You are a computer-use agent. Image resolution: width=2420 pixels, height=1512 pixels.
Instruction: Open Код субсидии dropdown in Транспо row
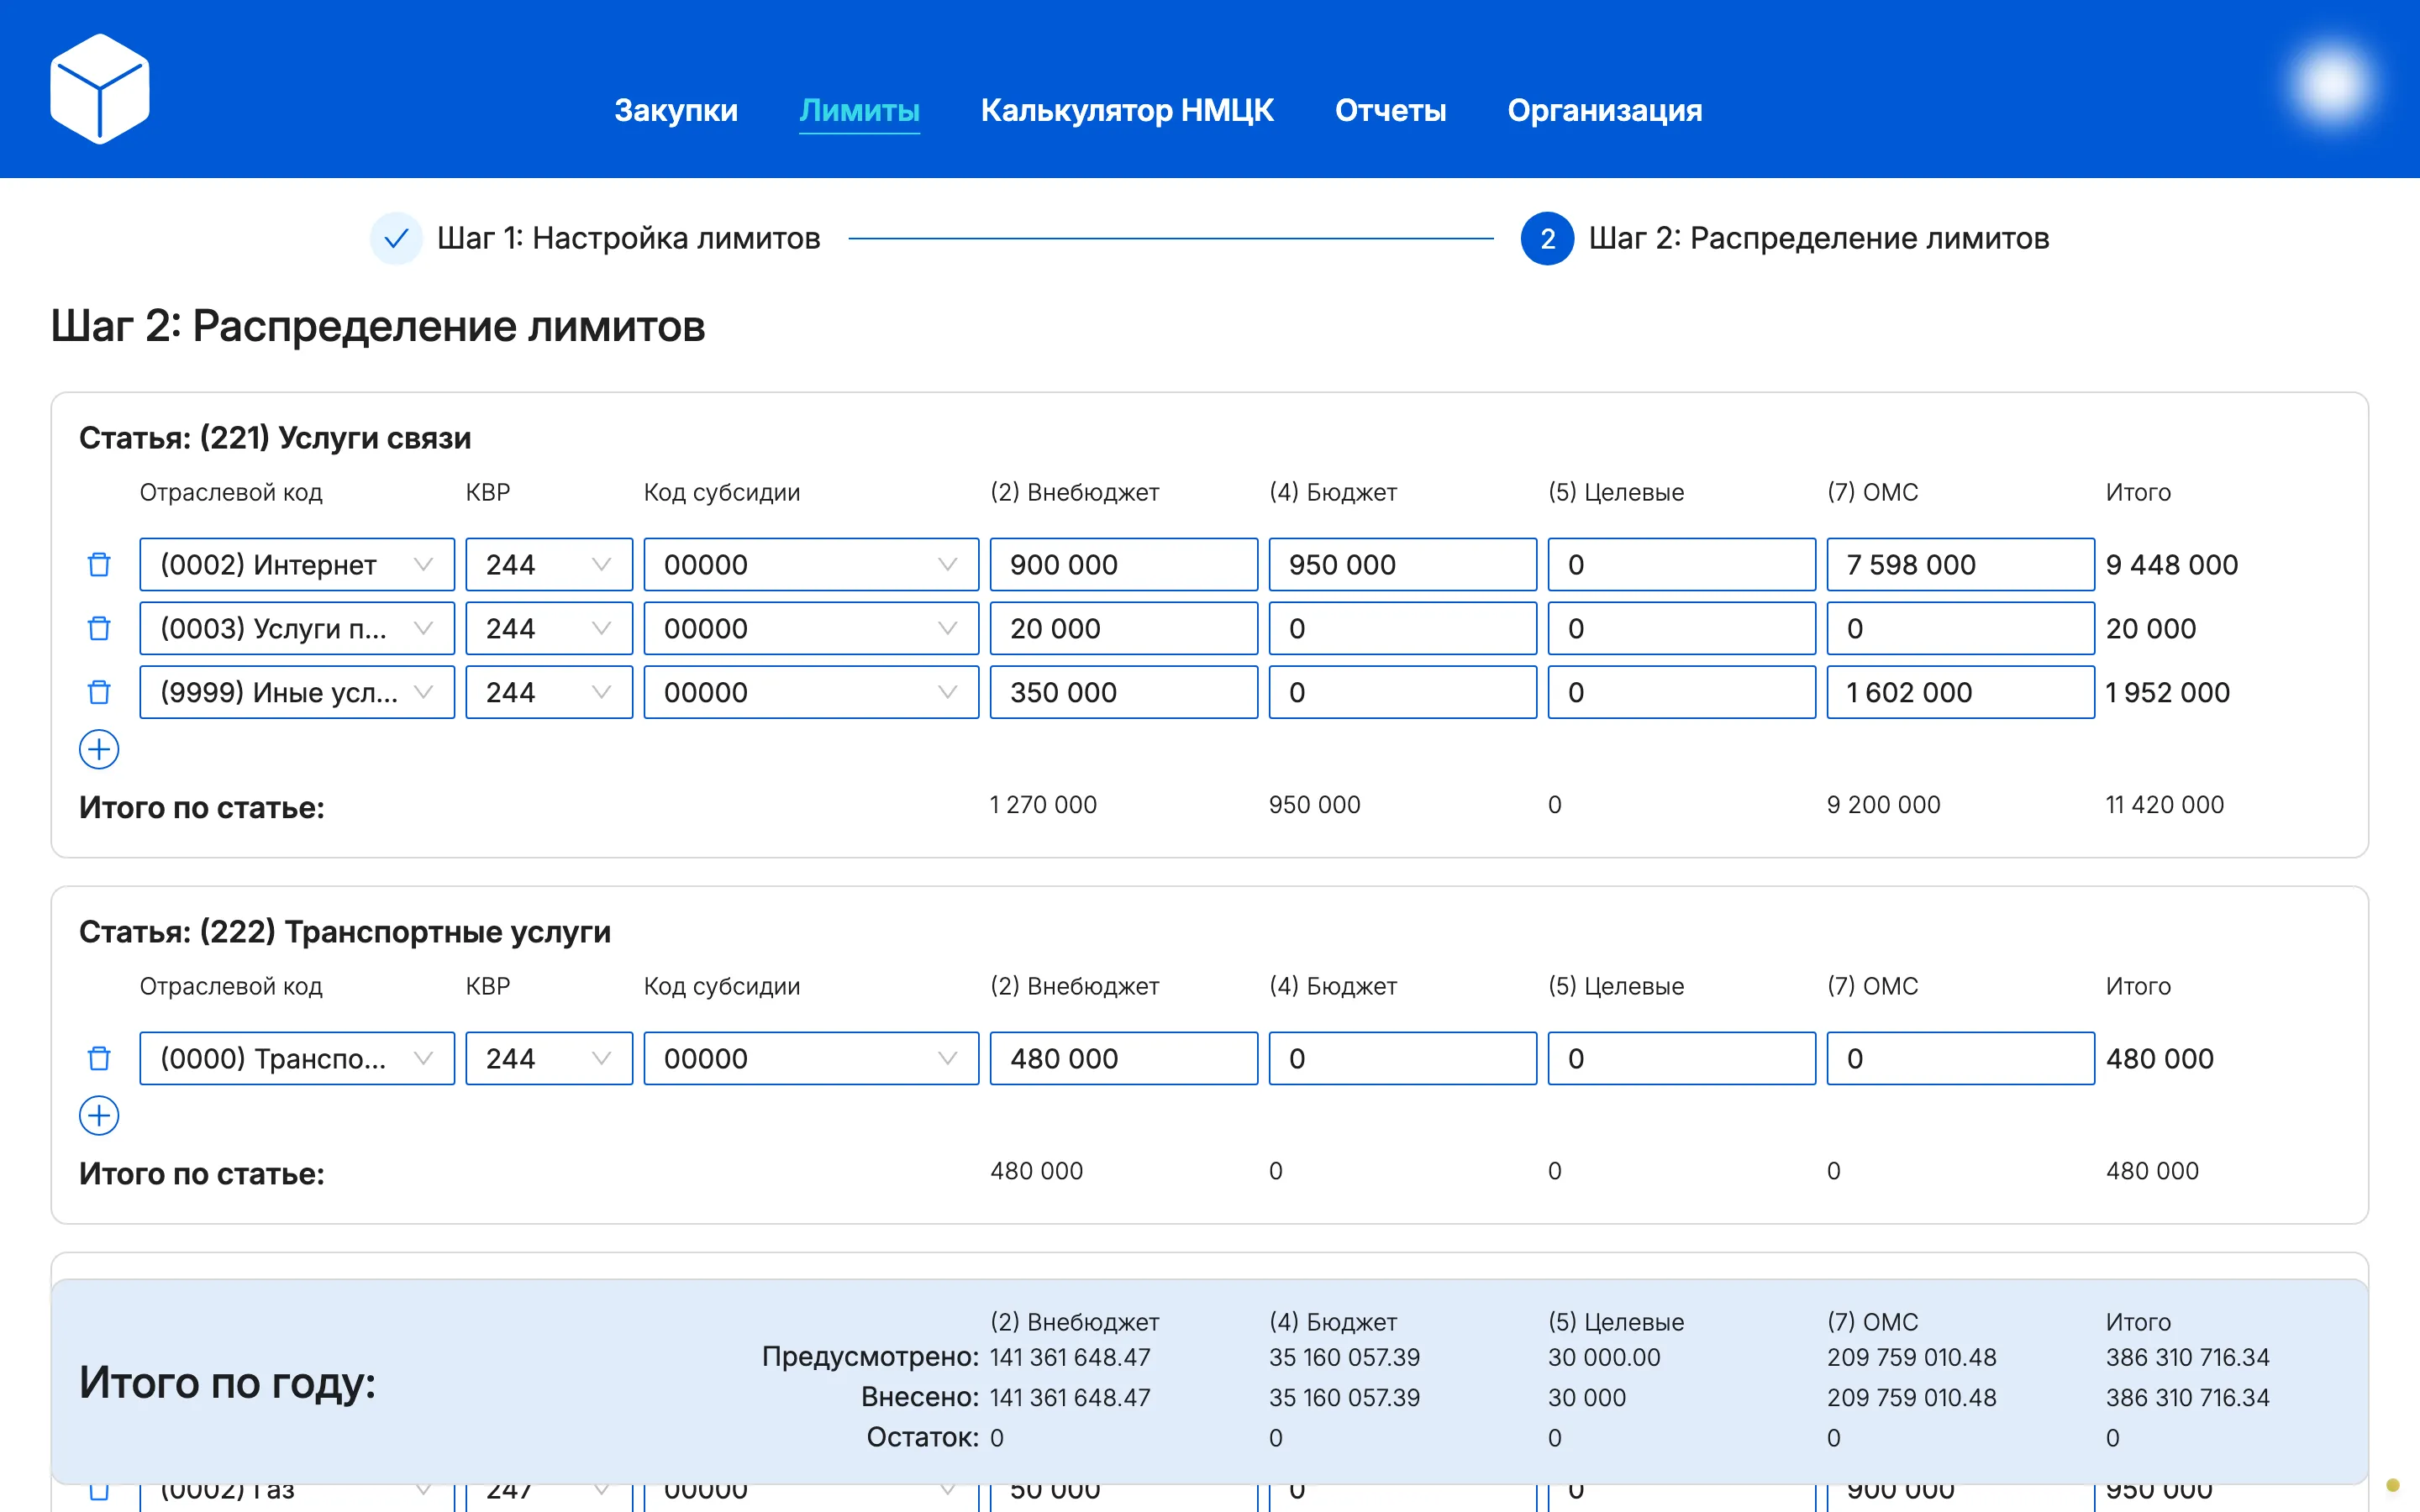[811, 1058]
